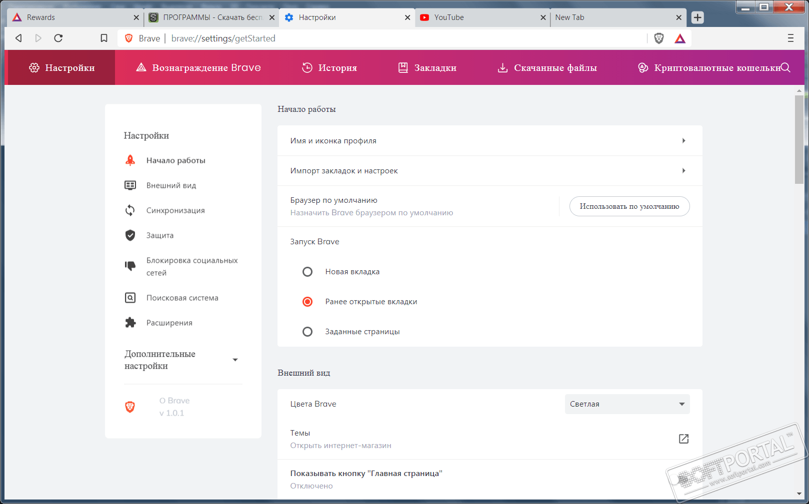Open the Расширения sidebar link
The width and height of the screenshot is (809, 504).
click(169, 323)
